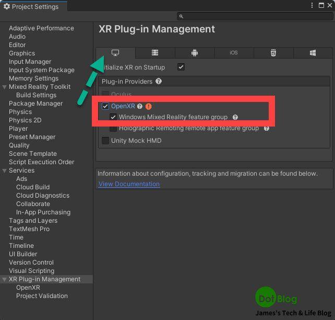Open Holographic Remoting feature group help icon
Screen dimensions: 335x320
click(x=267, y=129)
